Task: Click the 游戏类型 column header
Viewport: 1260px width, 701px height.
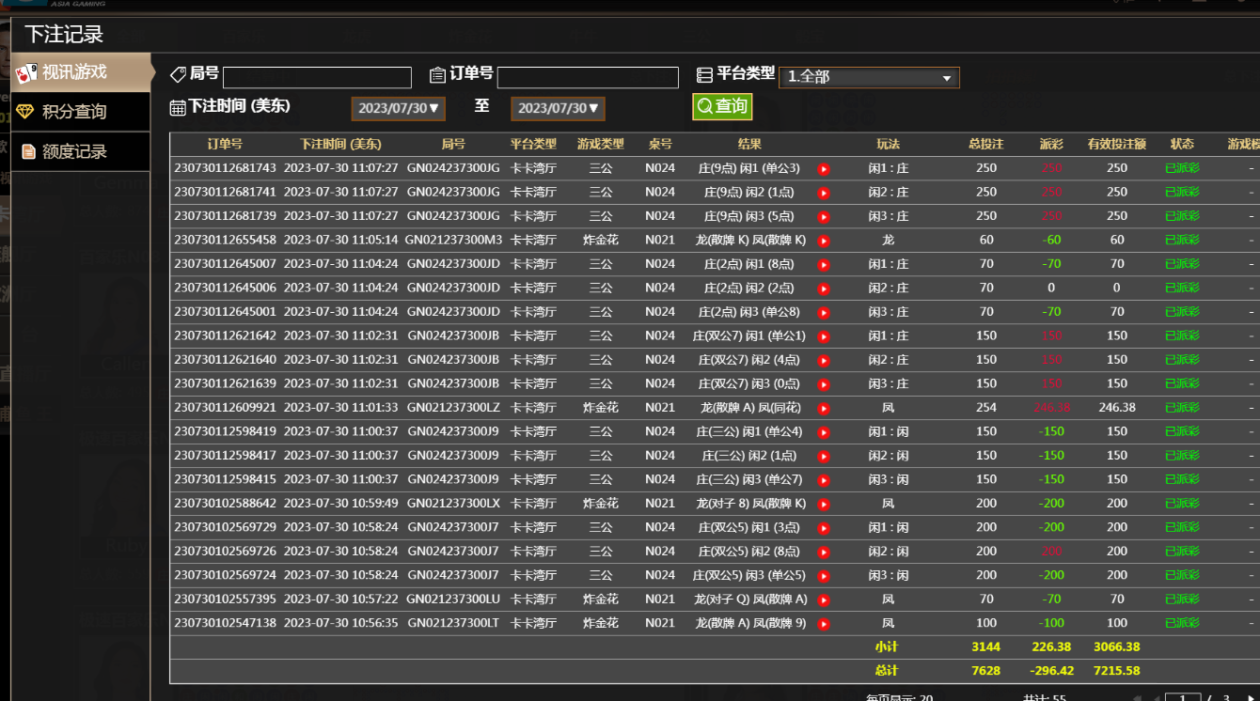Action: [601, 145]
